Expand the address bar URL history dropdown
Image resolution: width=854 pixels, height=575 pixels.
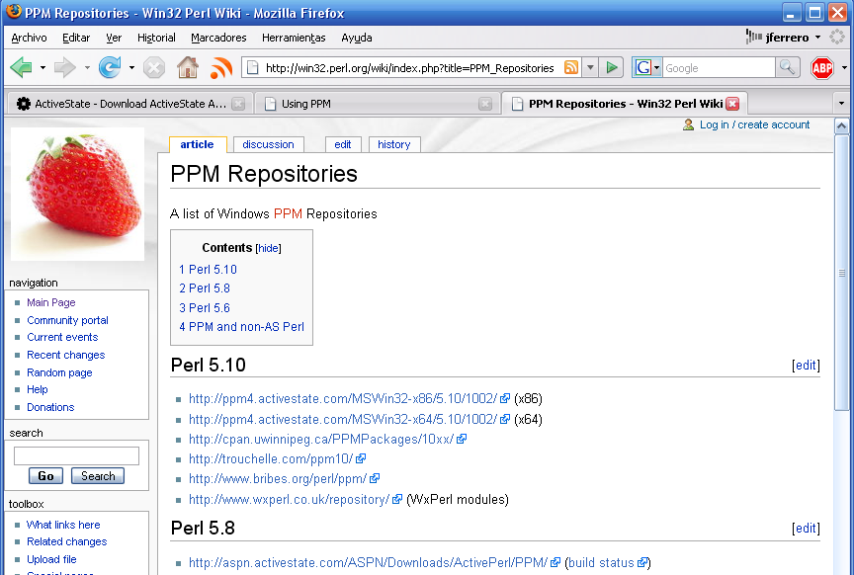pos(590,67)
